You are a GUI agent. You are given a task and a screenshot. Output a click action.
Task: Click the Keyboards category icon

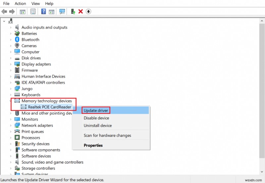click(x=17, y=95)
